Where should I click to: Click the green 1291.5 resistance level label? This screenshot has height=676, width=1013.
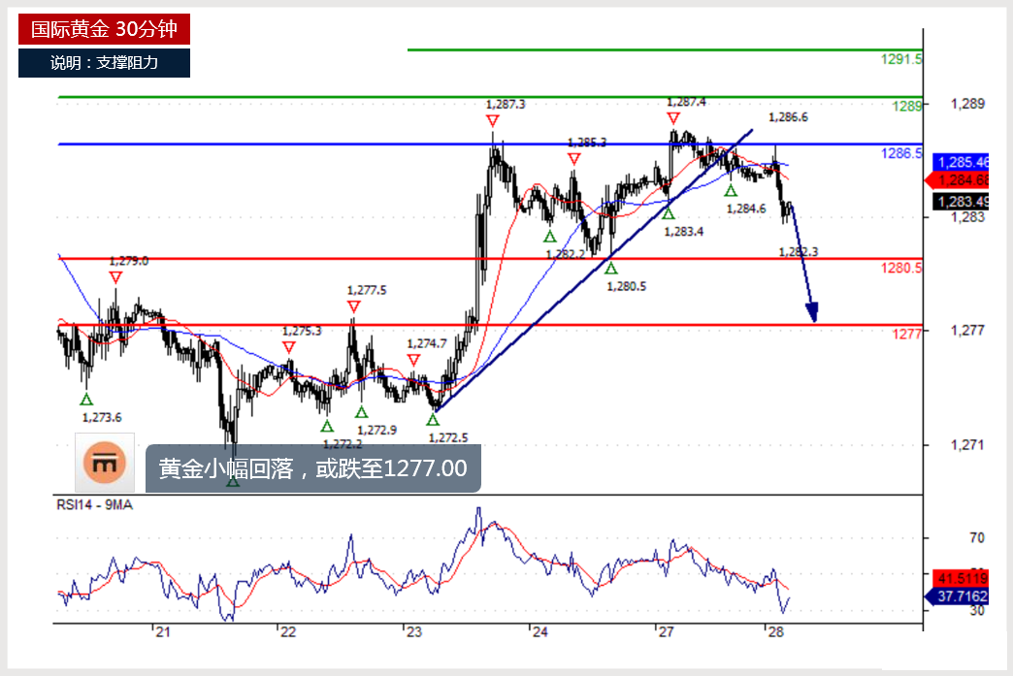click(900, 59)
